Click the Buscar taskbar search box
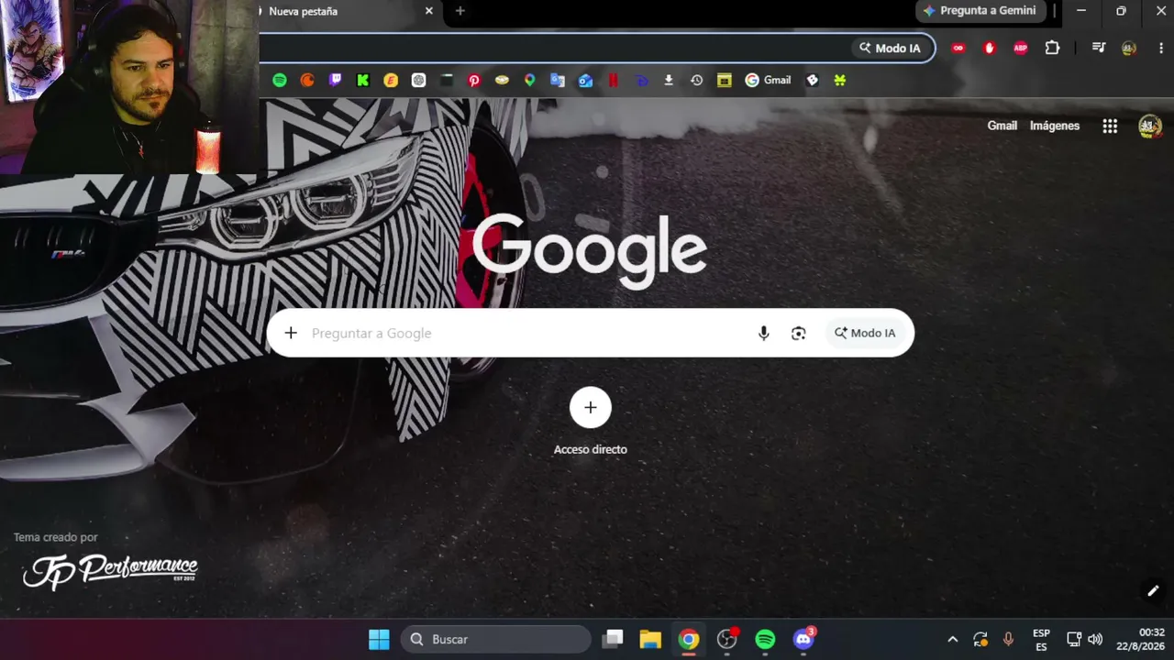 pos(496,640)
